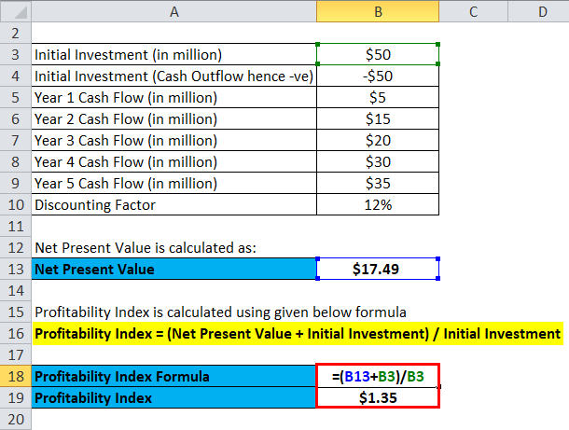Click the $17.49 NPV result cell
Screen dimensions: 569x430
378,269
